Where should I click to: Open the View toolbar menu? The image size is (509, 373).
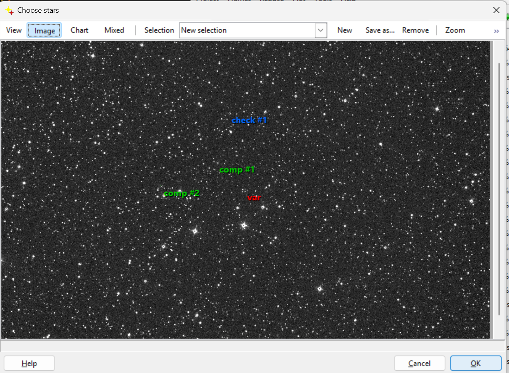pyautogui.click(x=14, y=30)
